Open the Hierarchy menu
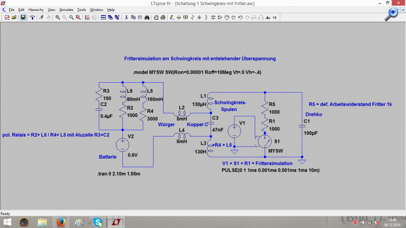 coord(36,10)
